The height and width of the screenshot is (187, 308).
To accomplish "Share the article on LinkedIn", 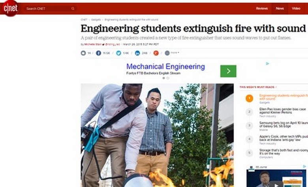I will [x=137, y=53].
